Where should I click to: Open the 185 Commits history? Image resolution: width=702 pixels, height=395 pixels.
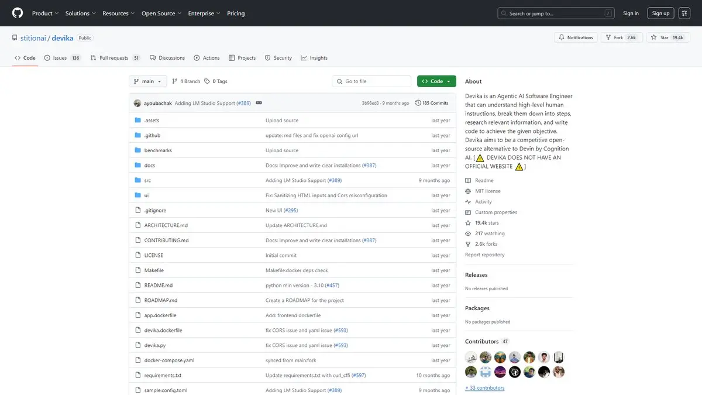tap(432, 103)
